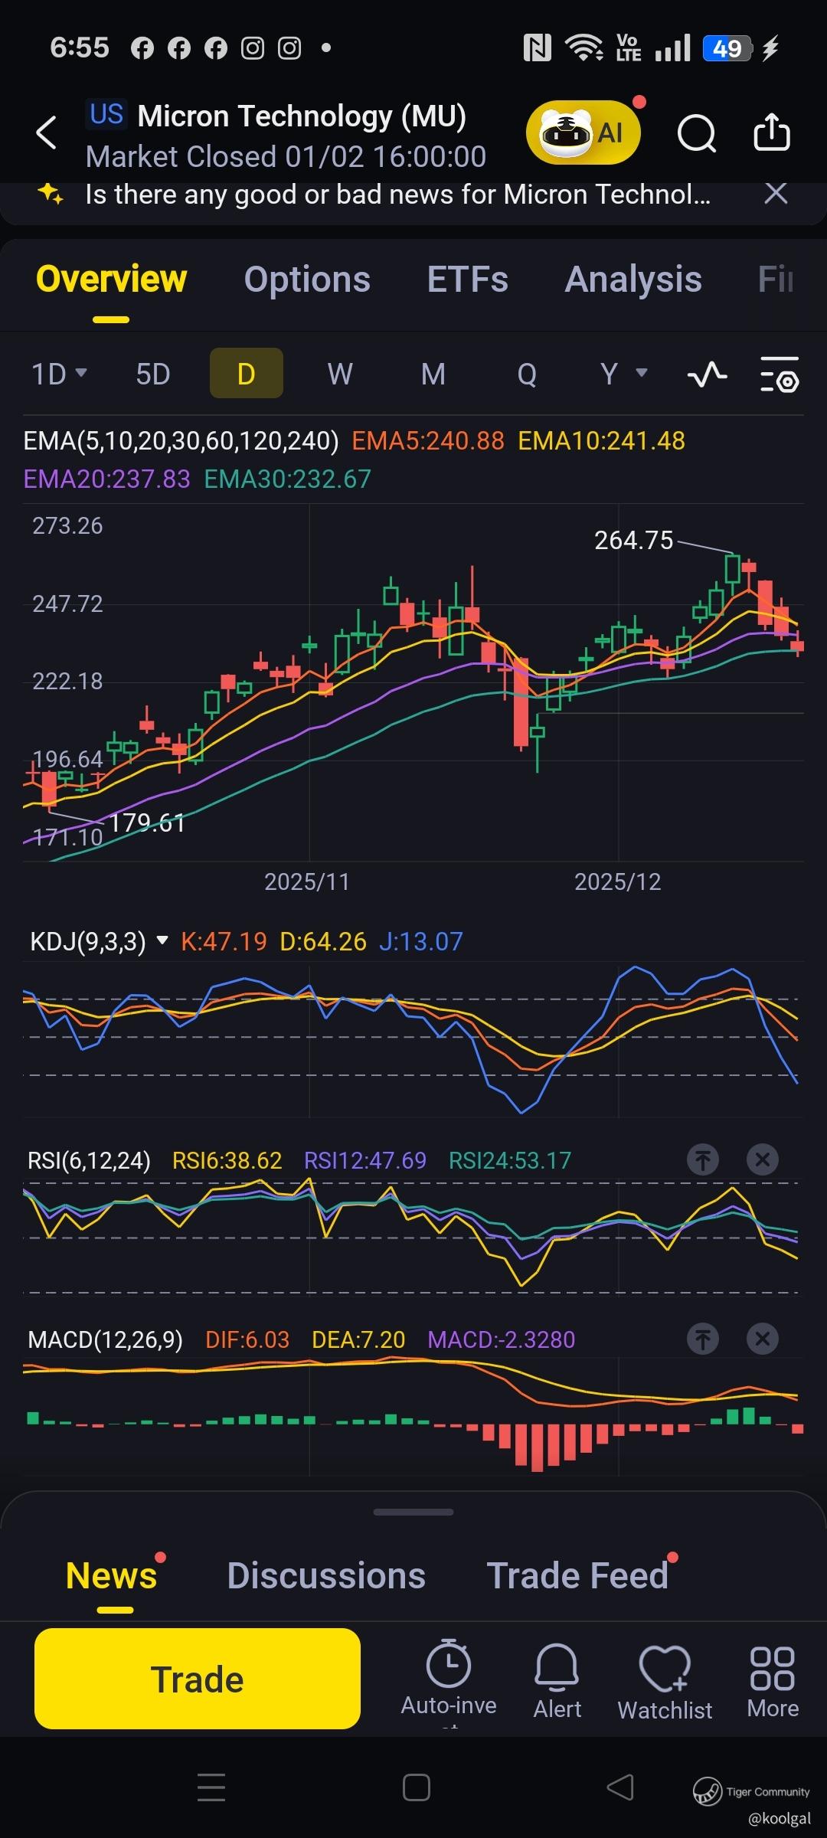Switch to the Analysis tab
The image size is (827, 1838).
coord(633,279)
